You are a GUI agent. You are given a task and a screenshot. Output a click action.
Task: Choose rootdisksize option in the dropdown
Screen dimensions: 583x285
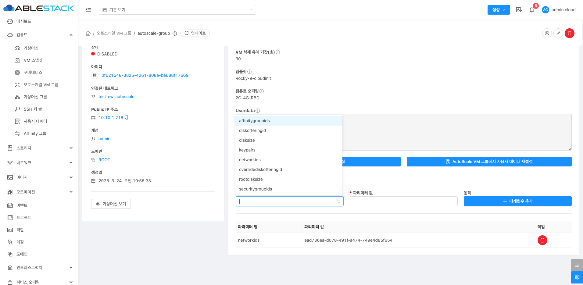coord(251,179)
